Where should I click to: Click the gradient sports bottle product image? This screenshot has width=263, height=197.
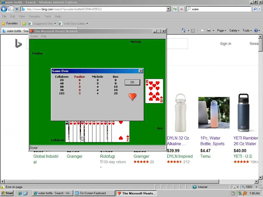click(x=214, y=113)
